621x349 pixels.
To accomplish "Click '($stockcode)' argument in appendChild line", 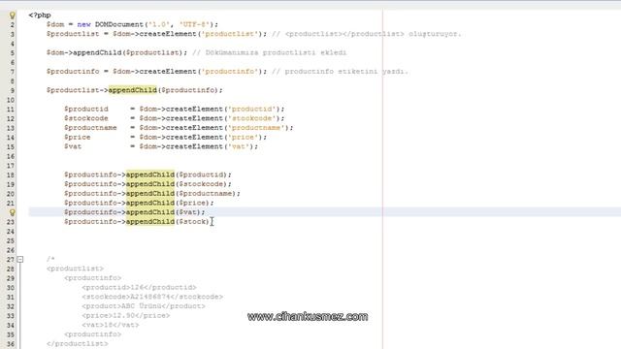I will coord(201,184).
